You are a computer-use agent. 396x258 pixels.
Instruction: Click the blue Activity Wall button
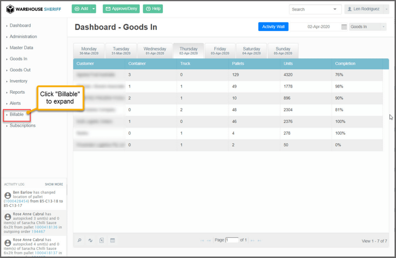[273, 27]
